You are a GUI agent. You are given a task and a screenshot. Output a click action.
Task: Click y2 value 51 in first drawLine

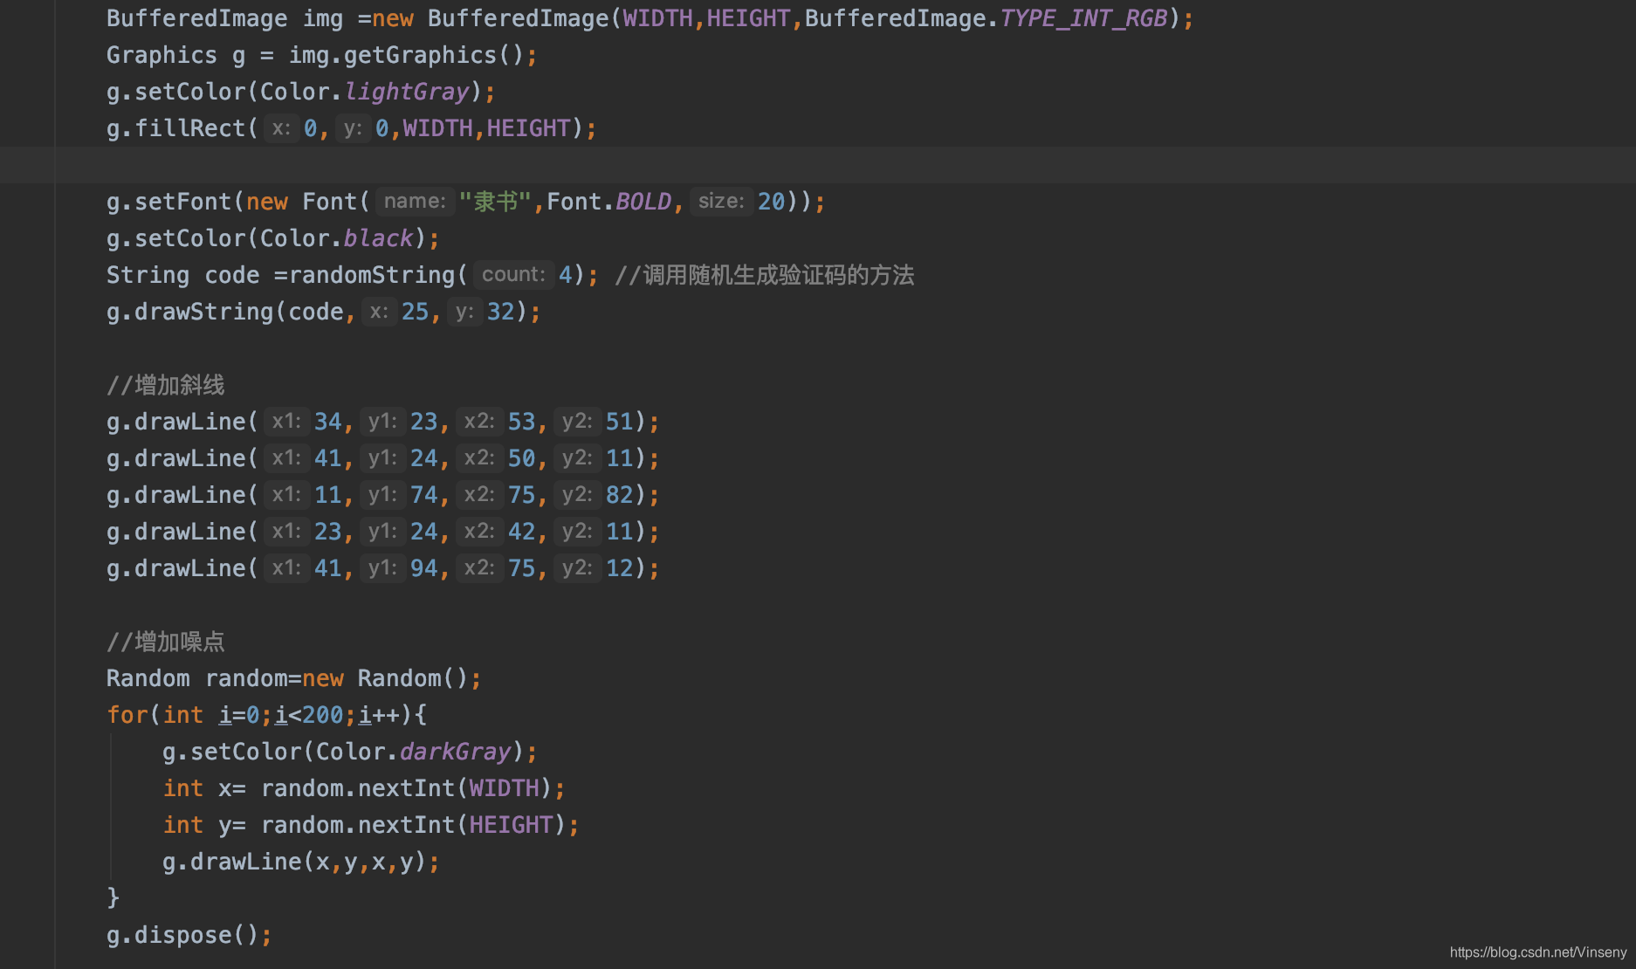620,422
